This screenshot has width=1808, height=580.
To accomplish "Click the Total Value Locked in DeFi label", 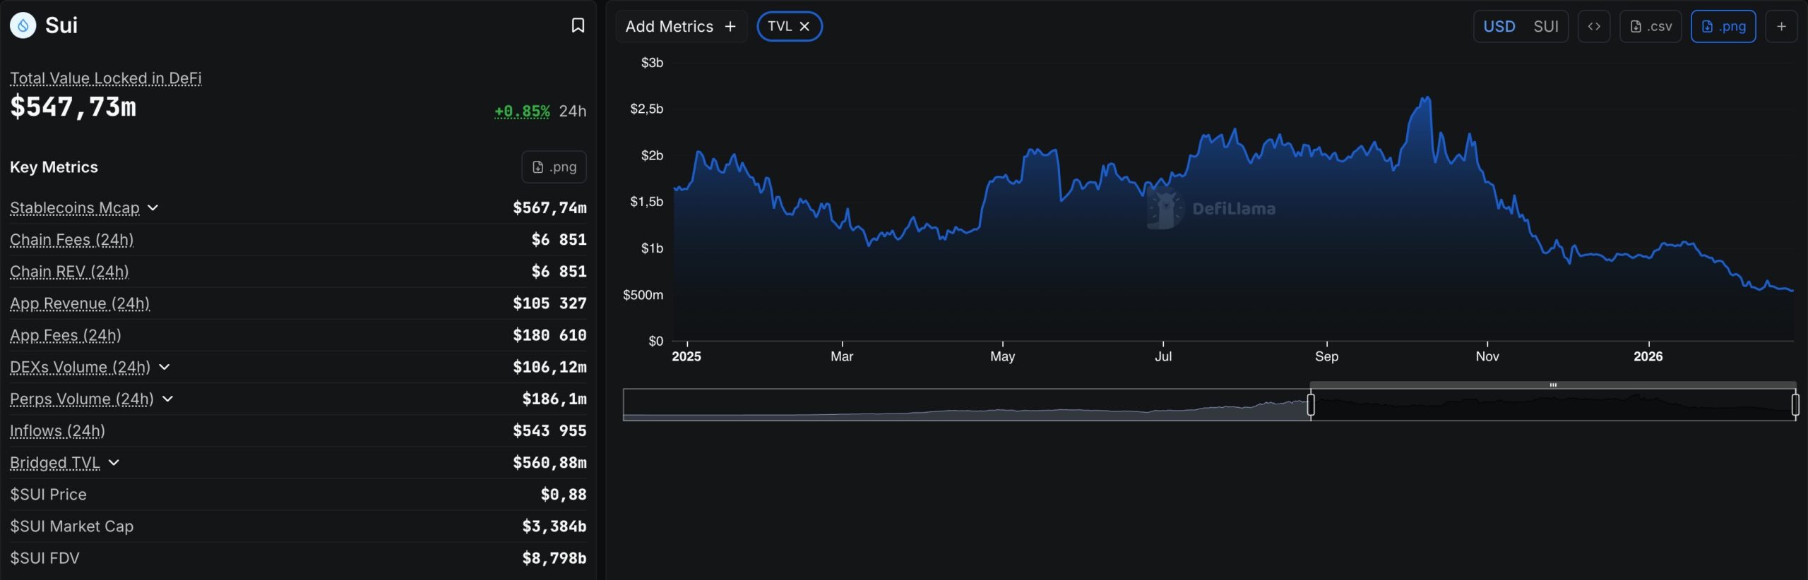I will pyautogui.click(x=106, y=78).
